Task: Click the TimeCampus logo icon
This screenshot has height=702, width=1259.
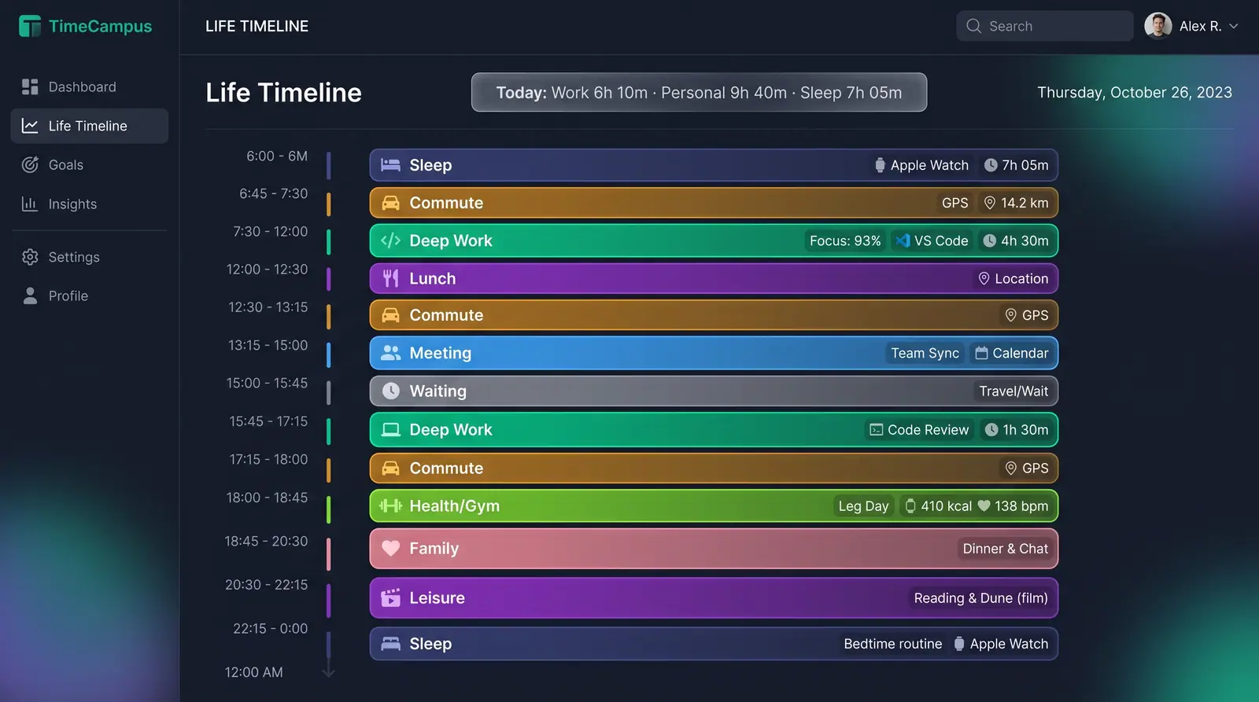Action: click(x=30, y=26)
